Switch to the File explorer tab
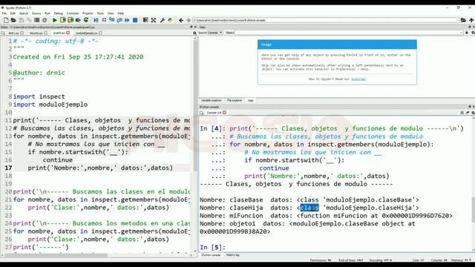This screenshot has width=475, height=267. [235, 101]
